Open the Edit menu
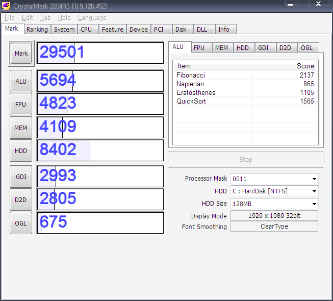The height and width of the screenshot is (301, 333). tap(28, 18)
